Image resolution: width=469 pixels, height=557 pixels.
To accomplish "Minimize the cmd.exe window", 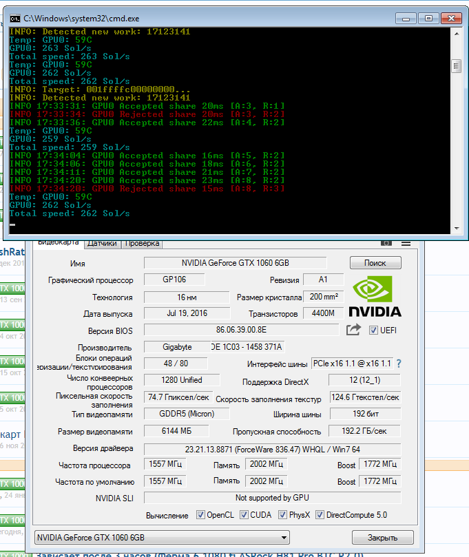I will [406, 19].
